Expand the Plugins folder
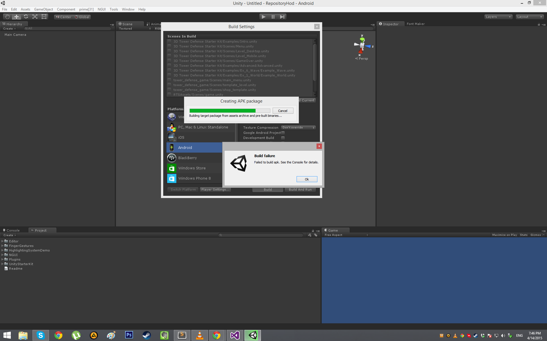Screen dimensions: 547x341 tap(3, 259)
